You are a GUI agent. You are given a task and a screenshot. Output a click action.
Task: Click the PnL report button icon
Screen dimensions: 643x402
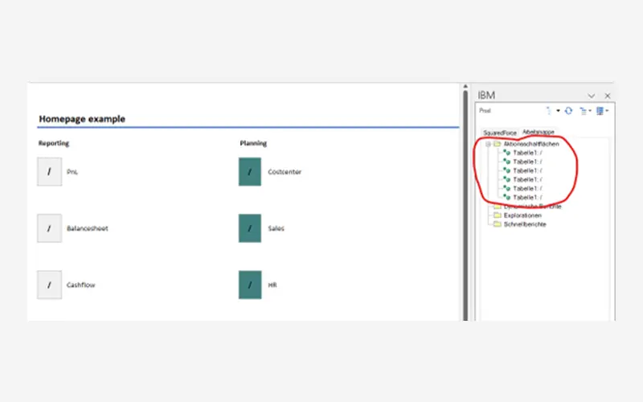49,171
